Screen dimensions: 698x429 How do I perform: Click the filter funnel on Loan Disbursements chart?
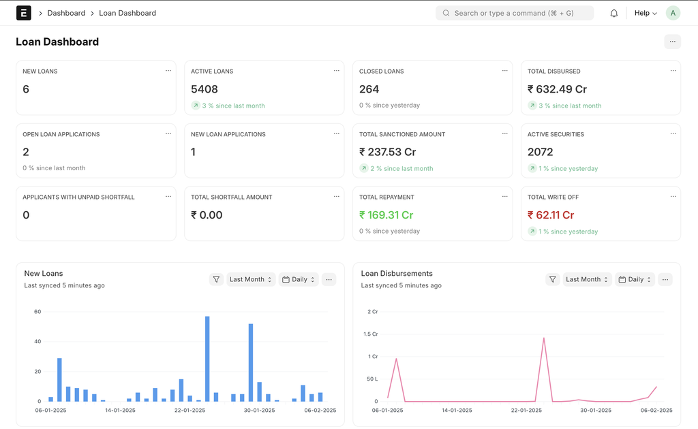click(x=553, y=279)
